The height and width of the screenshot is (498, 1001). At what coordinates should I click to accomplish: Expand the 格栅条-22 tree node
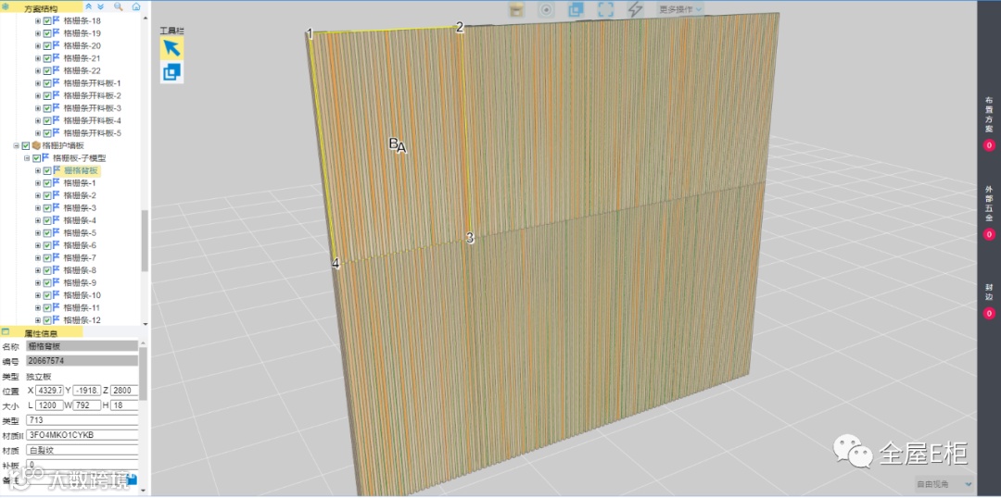[38, 70]
